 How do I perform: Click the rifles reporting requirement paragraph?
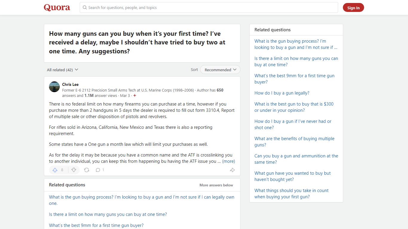(131, 130)
